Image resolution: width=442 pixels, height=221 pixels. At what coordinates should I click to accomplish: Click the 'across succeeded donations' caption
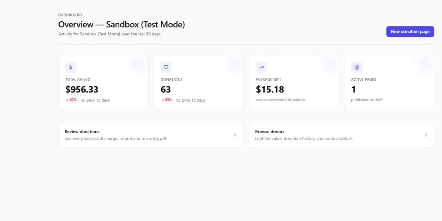tap(281, 100)
